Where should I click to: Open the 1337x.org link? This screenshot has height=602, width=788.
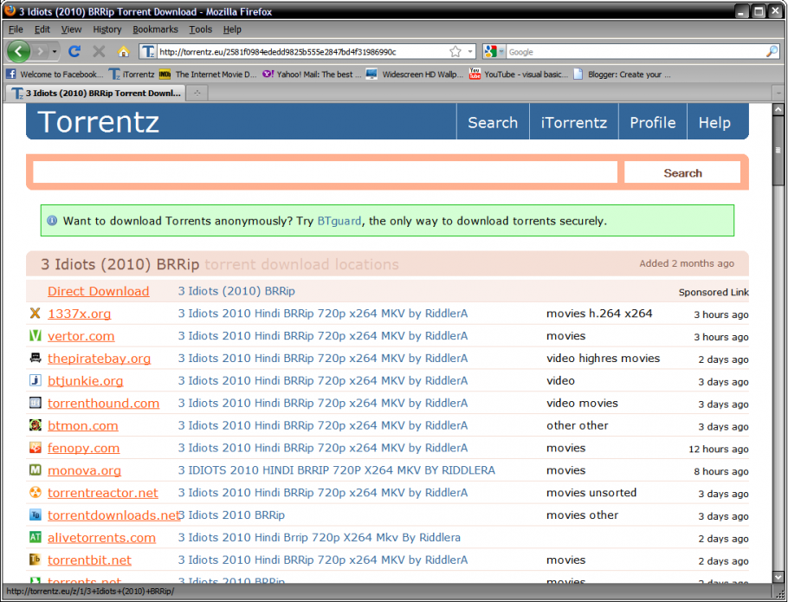80,314
